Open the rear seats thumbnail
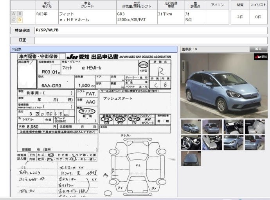The height and width of the screenshot is (200, 270). click(255, 127)
